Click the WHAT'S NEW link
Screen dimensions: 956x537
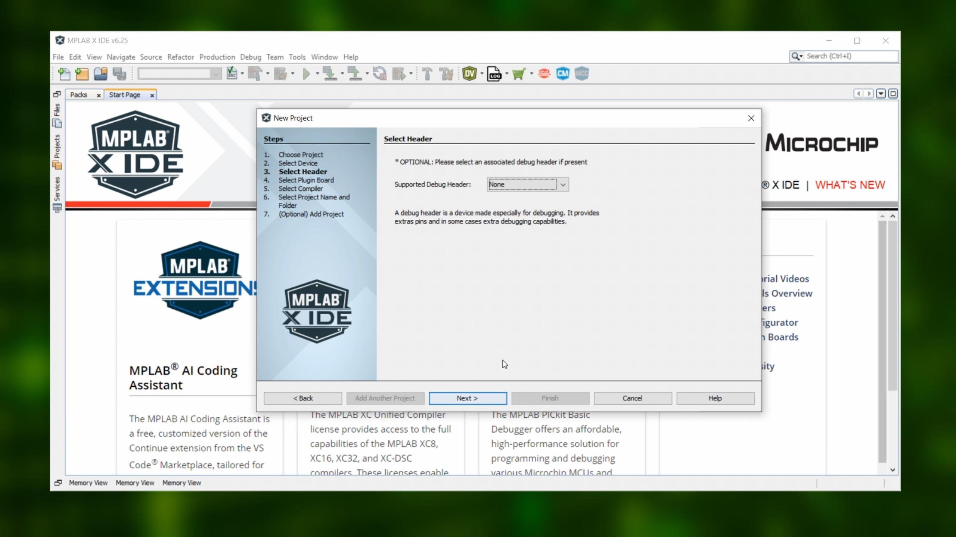point(850,185)
